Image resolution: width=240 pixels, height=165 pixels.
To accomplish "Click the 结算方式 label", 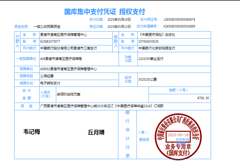I will pos(26,83).
